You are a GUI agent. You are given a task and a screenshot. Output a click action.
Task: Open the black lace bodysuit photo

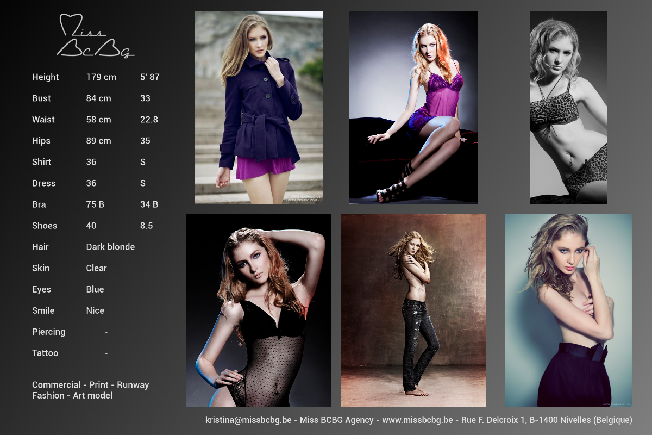[259, 310]
